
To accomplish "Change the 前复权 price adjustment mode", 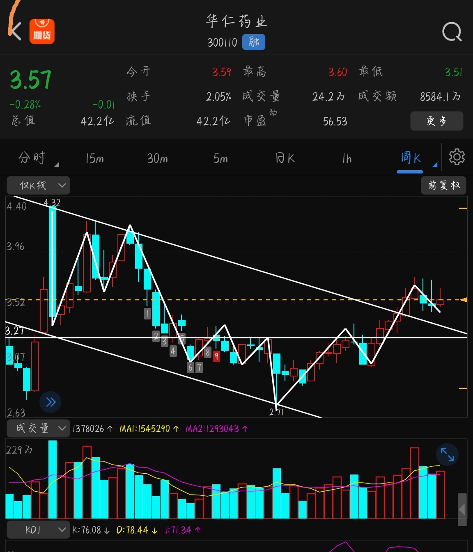I will [444, 185].
